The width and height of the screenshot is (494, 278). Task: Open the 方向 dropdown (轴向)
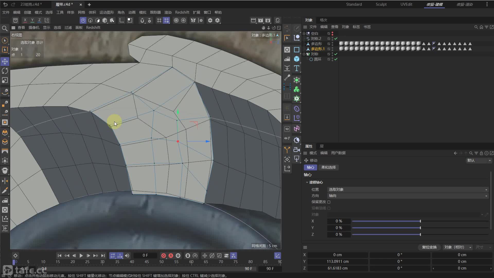coord(408,196)
